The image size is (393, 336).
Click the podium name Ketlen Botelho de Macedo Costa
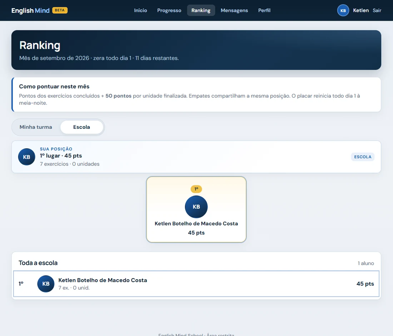coord(196,223)
